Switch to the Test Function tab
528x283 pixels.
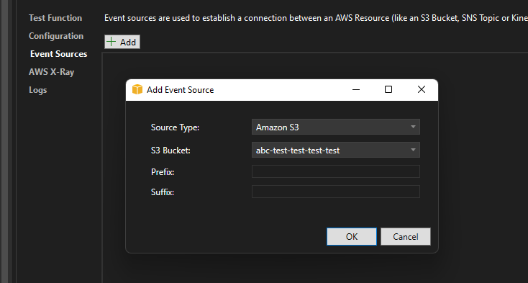tap(55, 18)
